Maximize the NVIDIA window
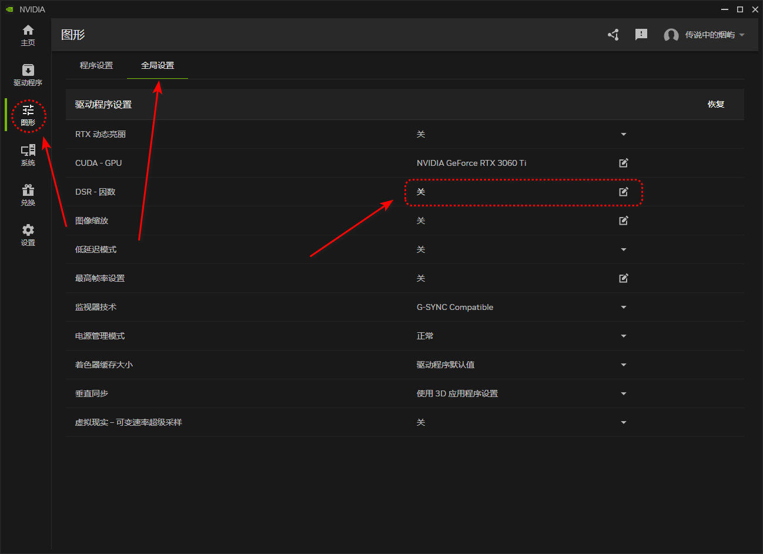Viewport: 763px width, 554px height. pyautogui.click(x=740, y=9)
